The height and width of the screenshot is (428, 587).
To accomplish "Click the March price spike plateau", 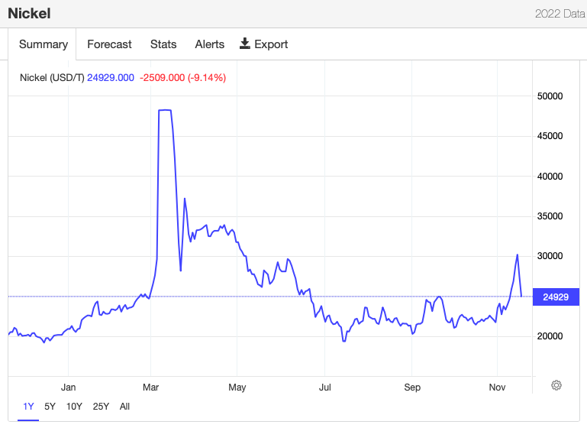I will coord(165,110).
